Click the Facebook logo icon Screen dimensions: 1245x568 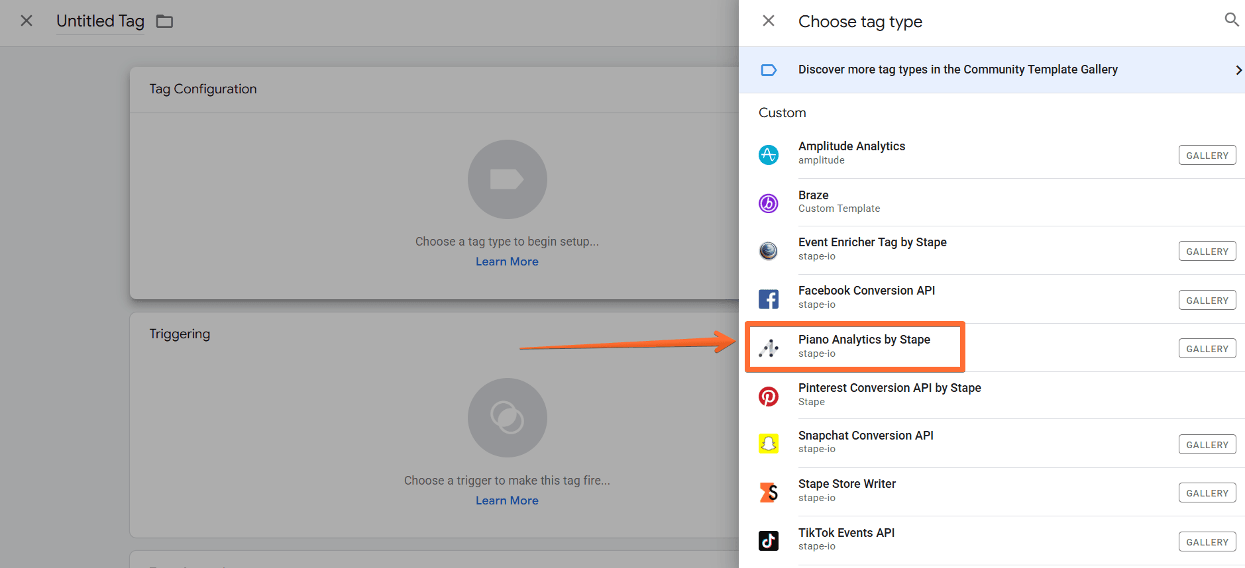point(769,299)
